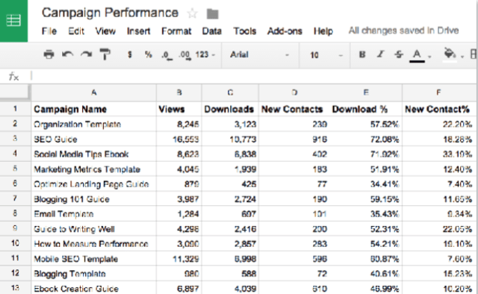Viewport: 478px width, 294px height.
Task: Select row 12 header
Action: [15, 273]
